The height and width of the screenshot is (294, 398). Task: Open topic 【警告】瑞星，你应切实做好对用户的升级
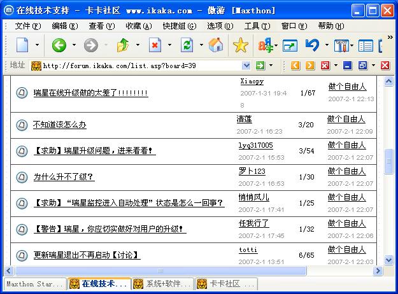[x=110, y=229]
